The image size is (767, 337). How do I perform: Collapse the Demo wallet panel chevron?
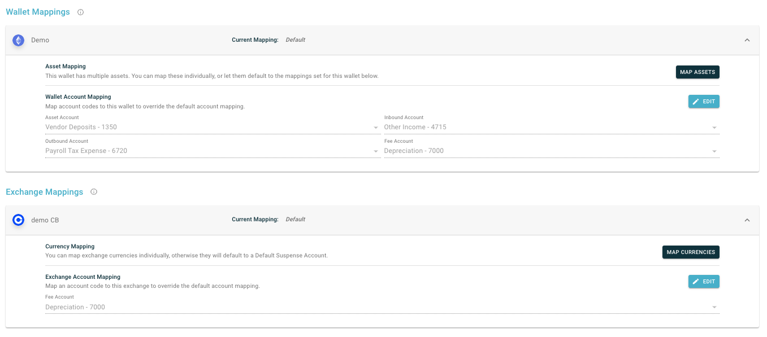(x=747, y=40)
